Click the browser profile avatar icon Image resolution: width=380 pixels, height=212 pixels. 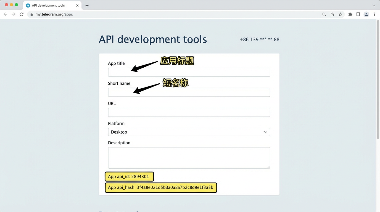click(x=366, y=14)
